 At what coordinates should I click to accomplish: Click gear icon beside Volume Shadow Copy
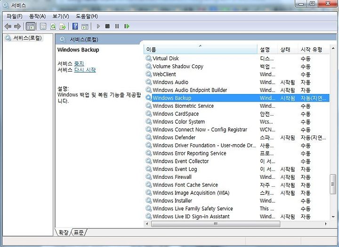click(148, 66)
